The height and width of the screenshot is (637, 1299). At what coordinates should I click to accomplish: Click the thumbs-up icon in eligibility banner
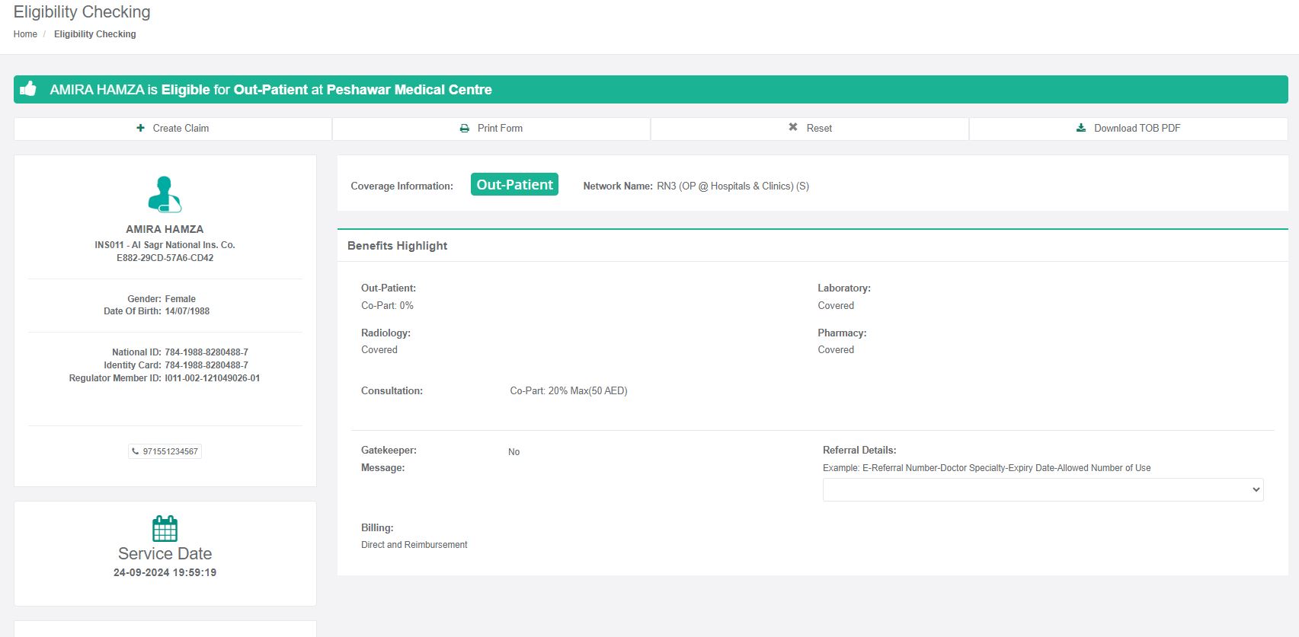[x=28, y=89]
